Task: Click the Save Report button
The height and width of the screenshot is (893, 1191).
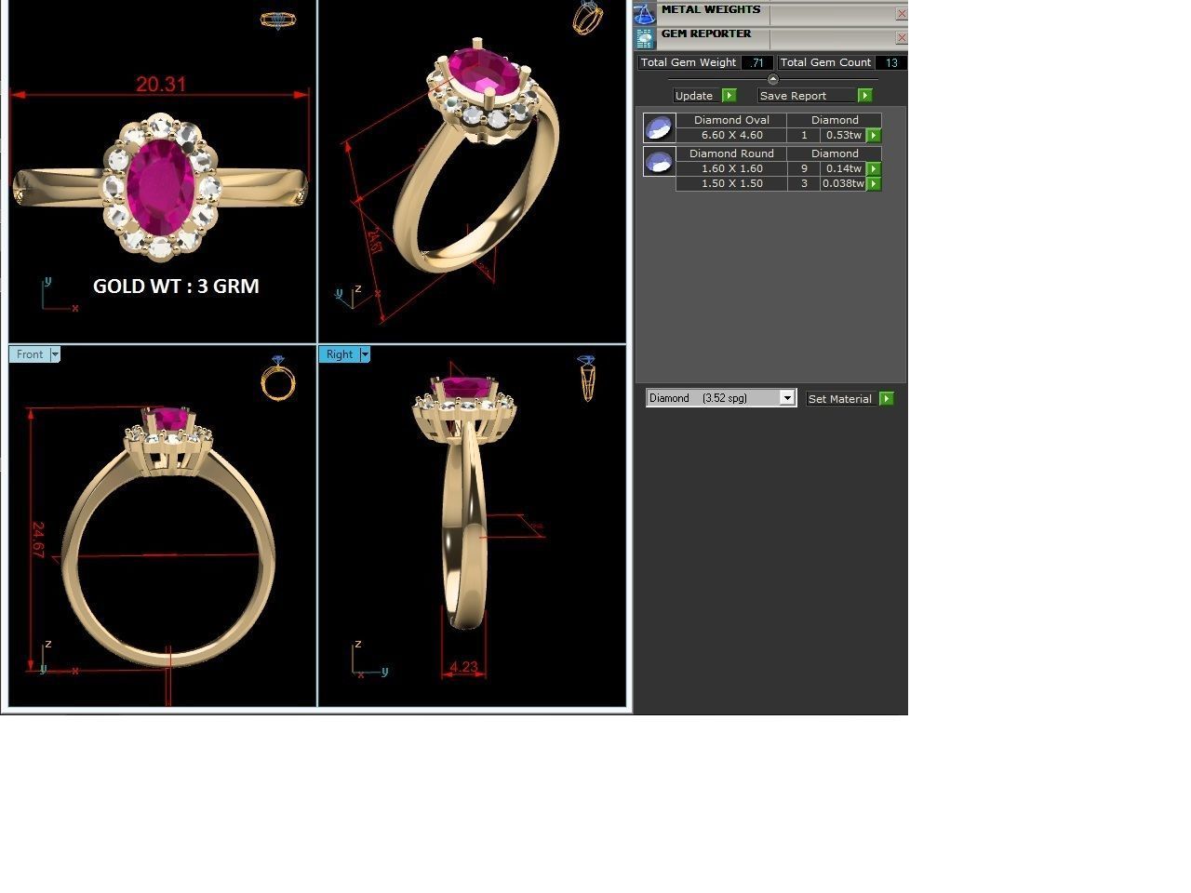Action: tap(807, 95)
